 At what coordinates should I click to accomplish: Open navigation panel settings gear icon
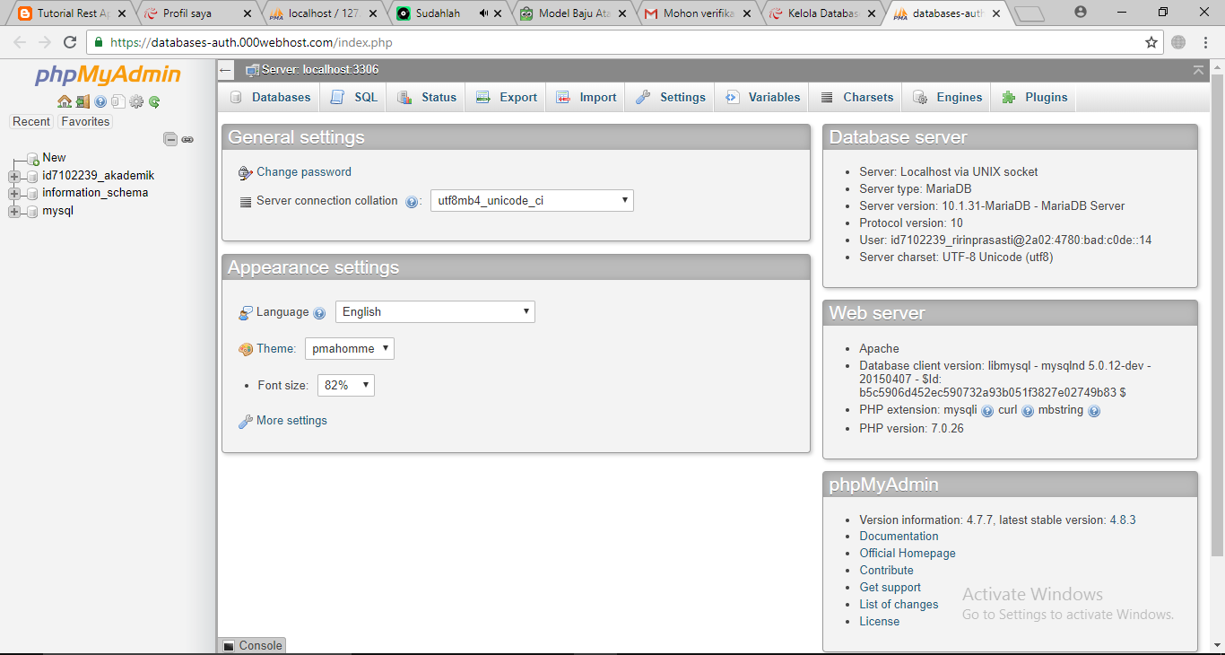tap(135, 101)
